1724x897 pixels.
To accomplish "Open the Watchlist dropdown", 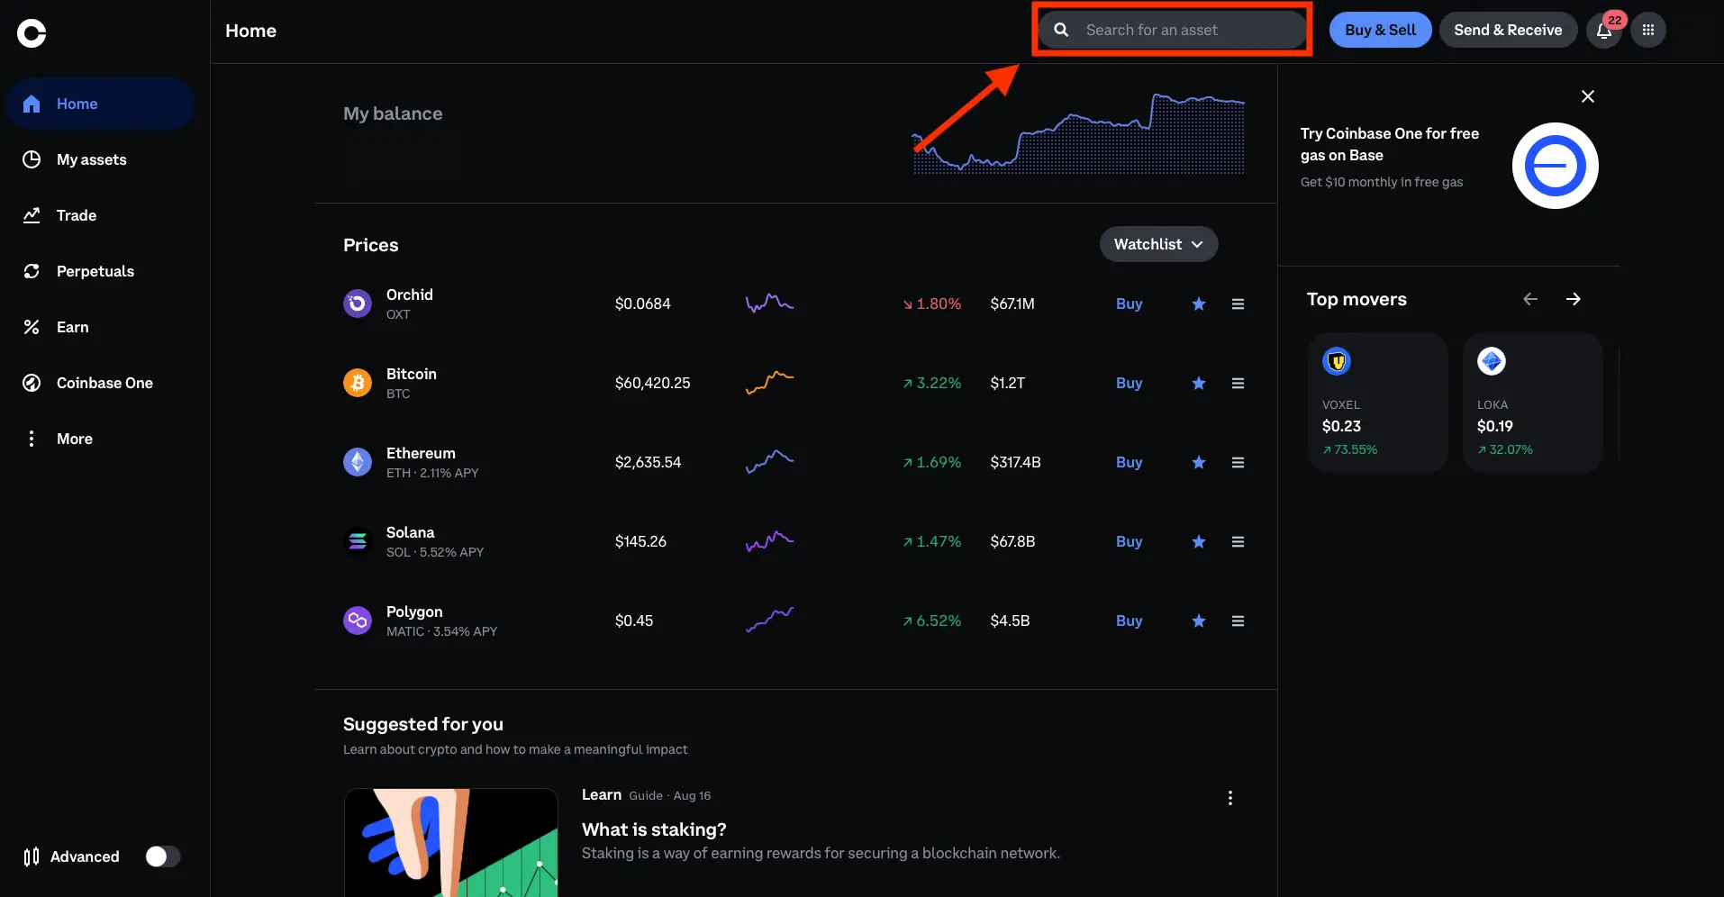I will click(1158, 244).
